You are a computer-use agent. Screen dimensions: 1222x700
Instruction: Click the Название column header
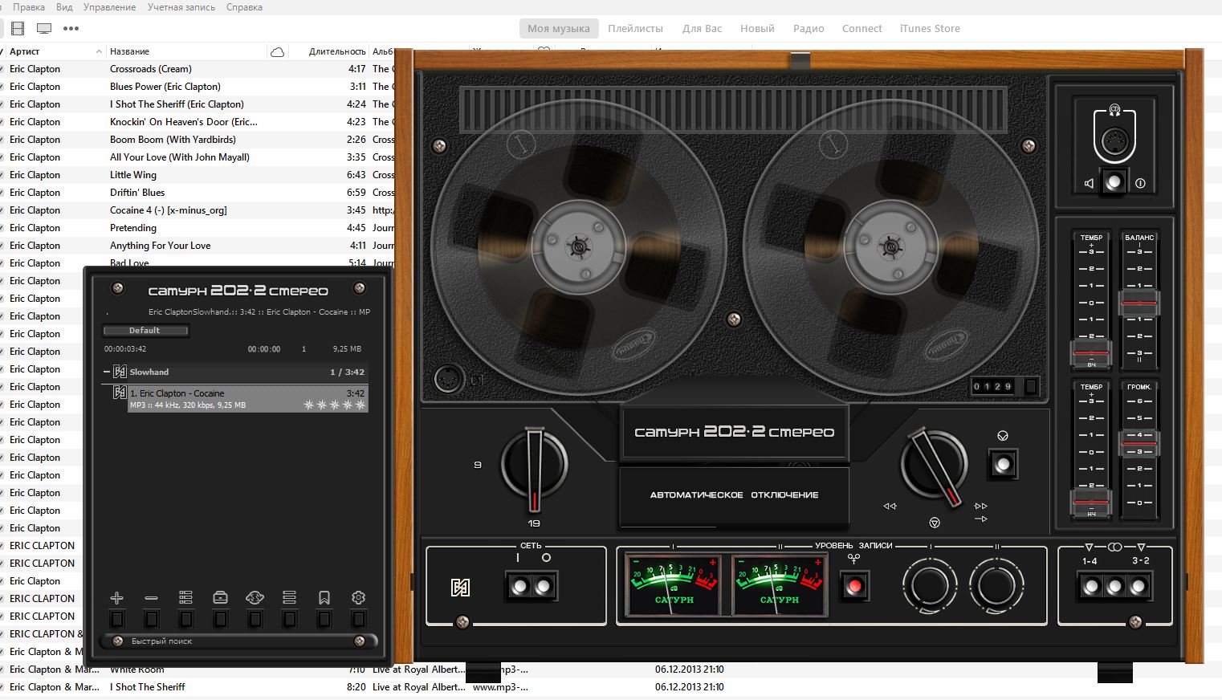130,51
